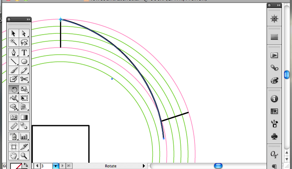Viewport: 292px width, 169px height.
Task: Close the right dock with round button
Action: 270,5
